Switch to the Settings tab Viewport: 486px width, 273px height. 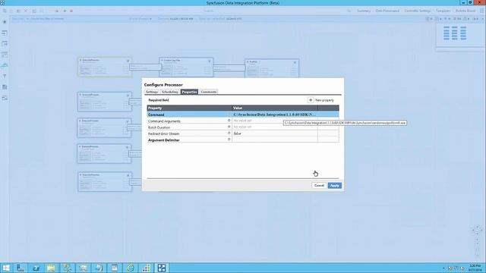point(152,92)
